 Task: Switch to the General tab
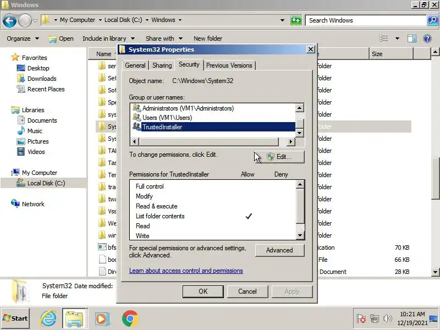click(135, 65)
